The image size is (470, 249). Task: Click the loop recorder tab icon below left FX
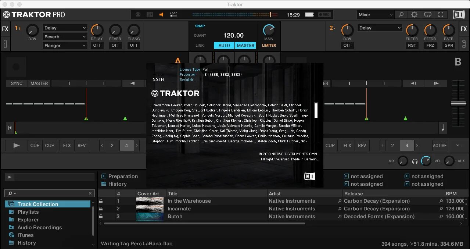(x=5, y=44)
